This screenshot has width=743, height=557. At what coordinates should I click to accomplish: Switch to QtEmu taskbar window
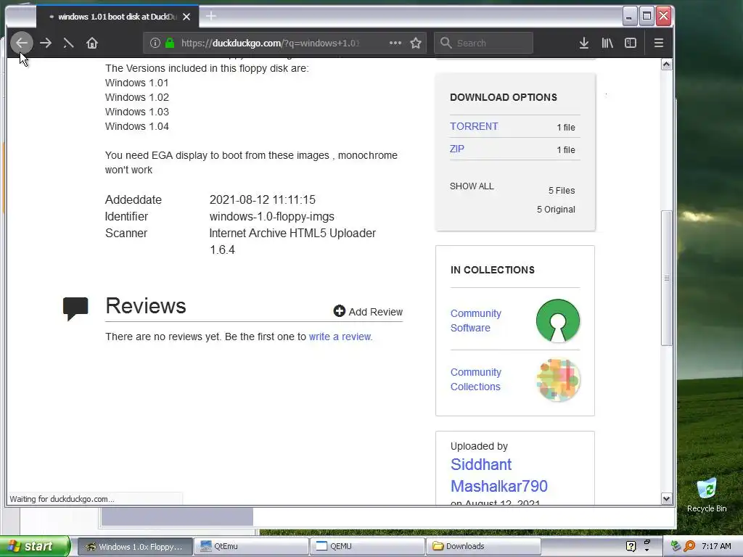[x=251, y=546]
